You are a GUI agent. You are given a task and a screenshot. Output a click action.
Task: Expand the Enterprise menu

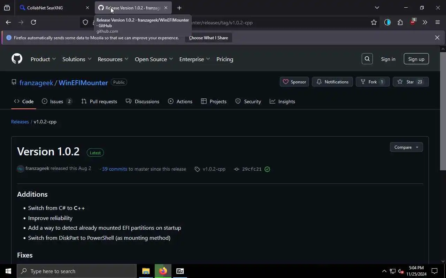[195, 59]
